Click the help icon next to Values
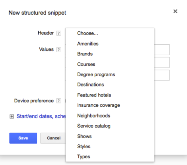The height and width of the screenshot is (165, 187). pyautogui.click(x=59, y=50)
